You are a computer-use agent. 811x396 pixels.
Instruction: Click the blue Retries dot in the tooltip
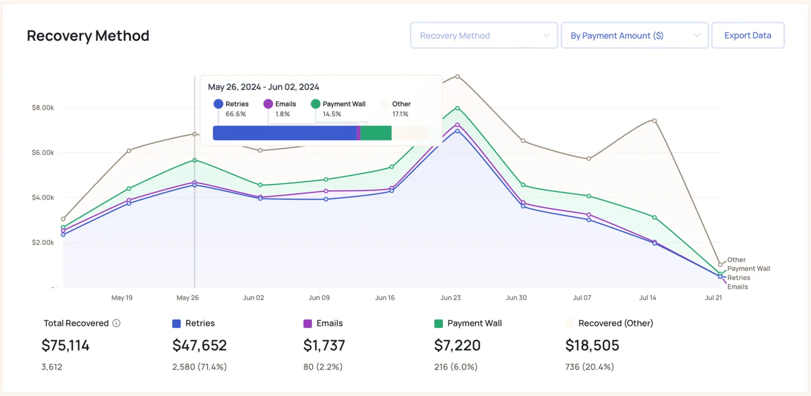(218, 104)
